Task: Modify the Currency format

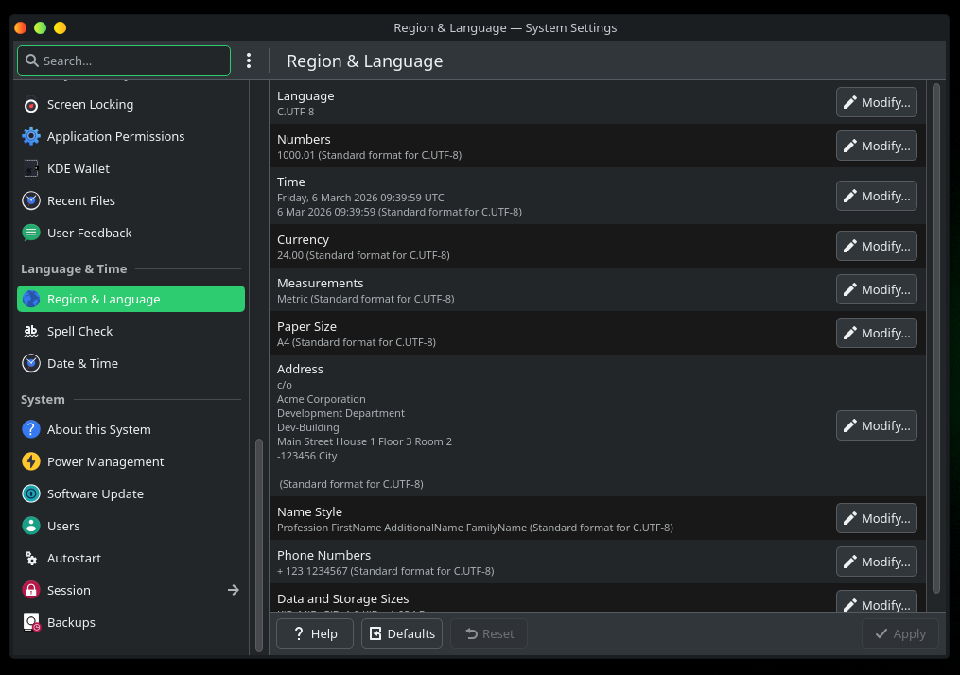Action: pyautogui.click(x=876, y=246)
